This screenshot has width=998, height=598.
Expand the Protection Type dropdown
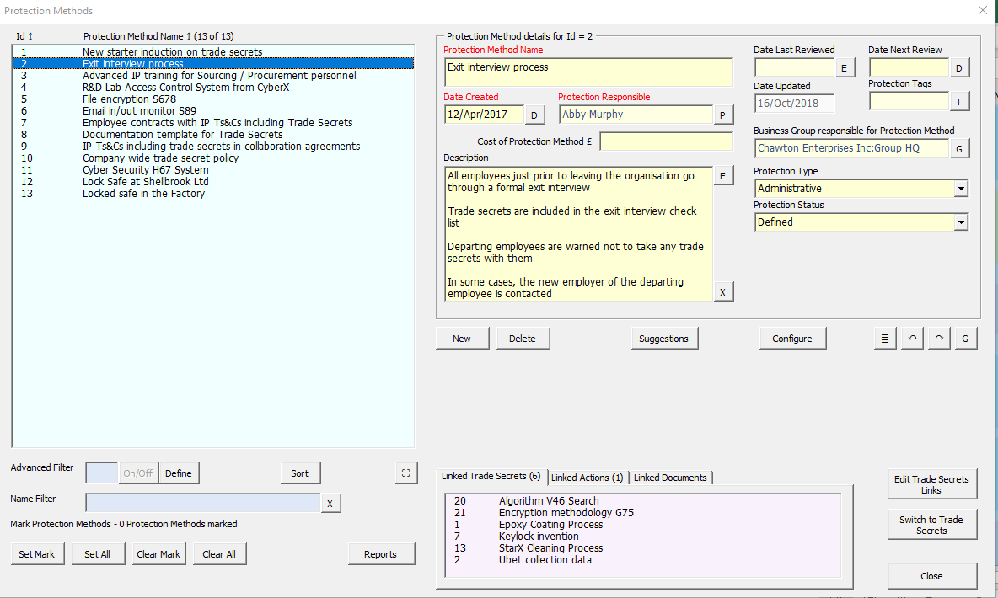961,189
